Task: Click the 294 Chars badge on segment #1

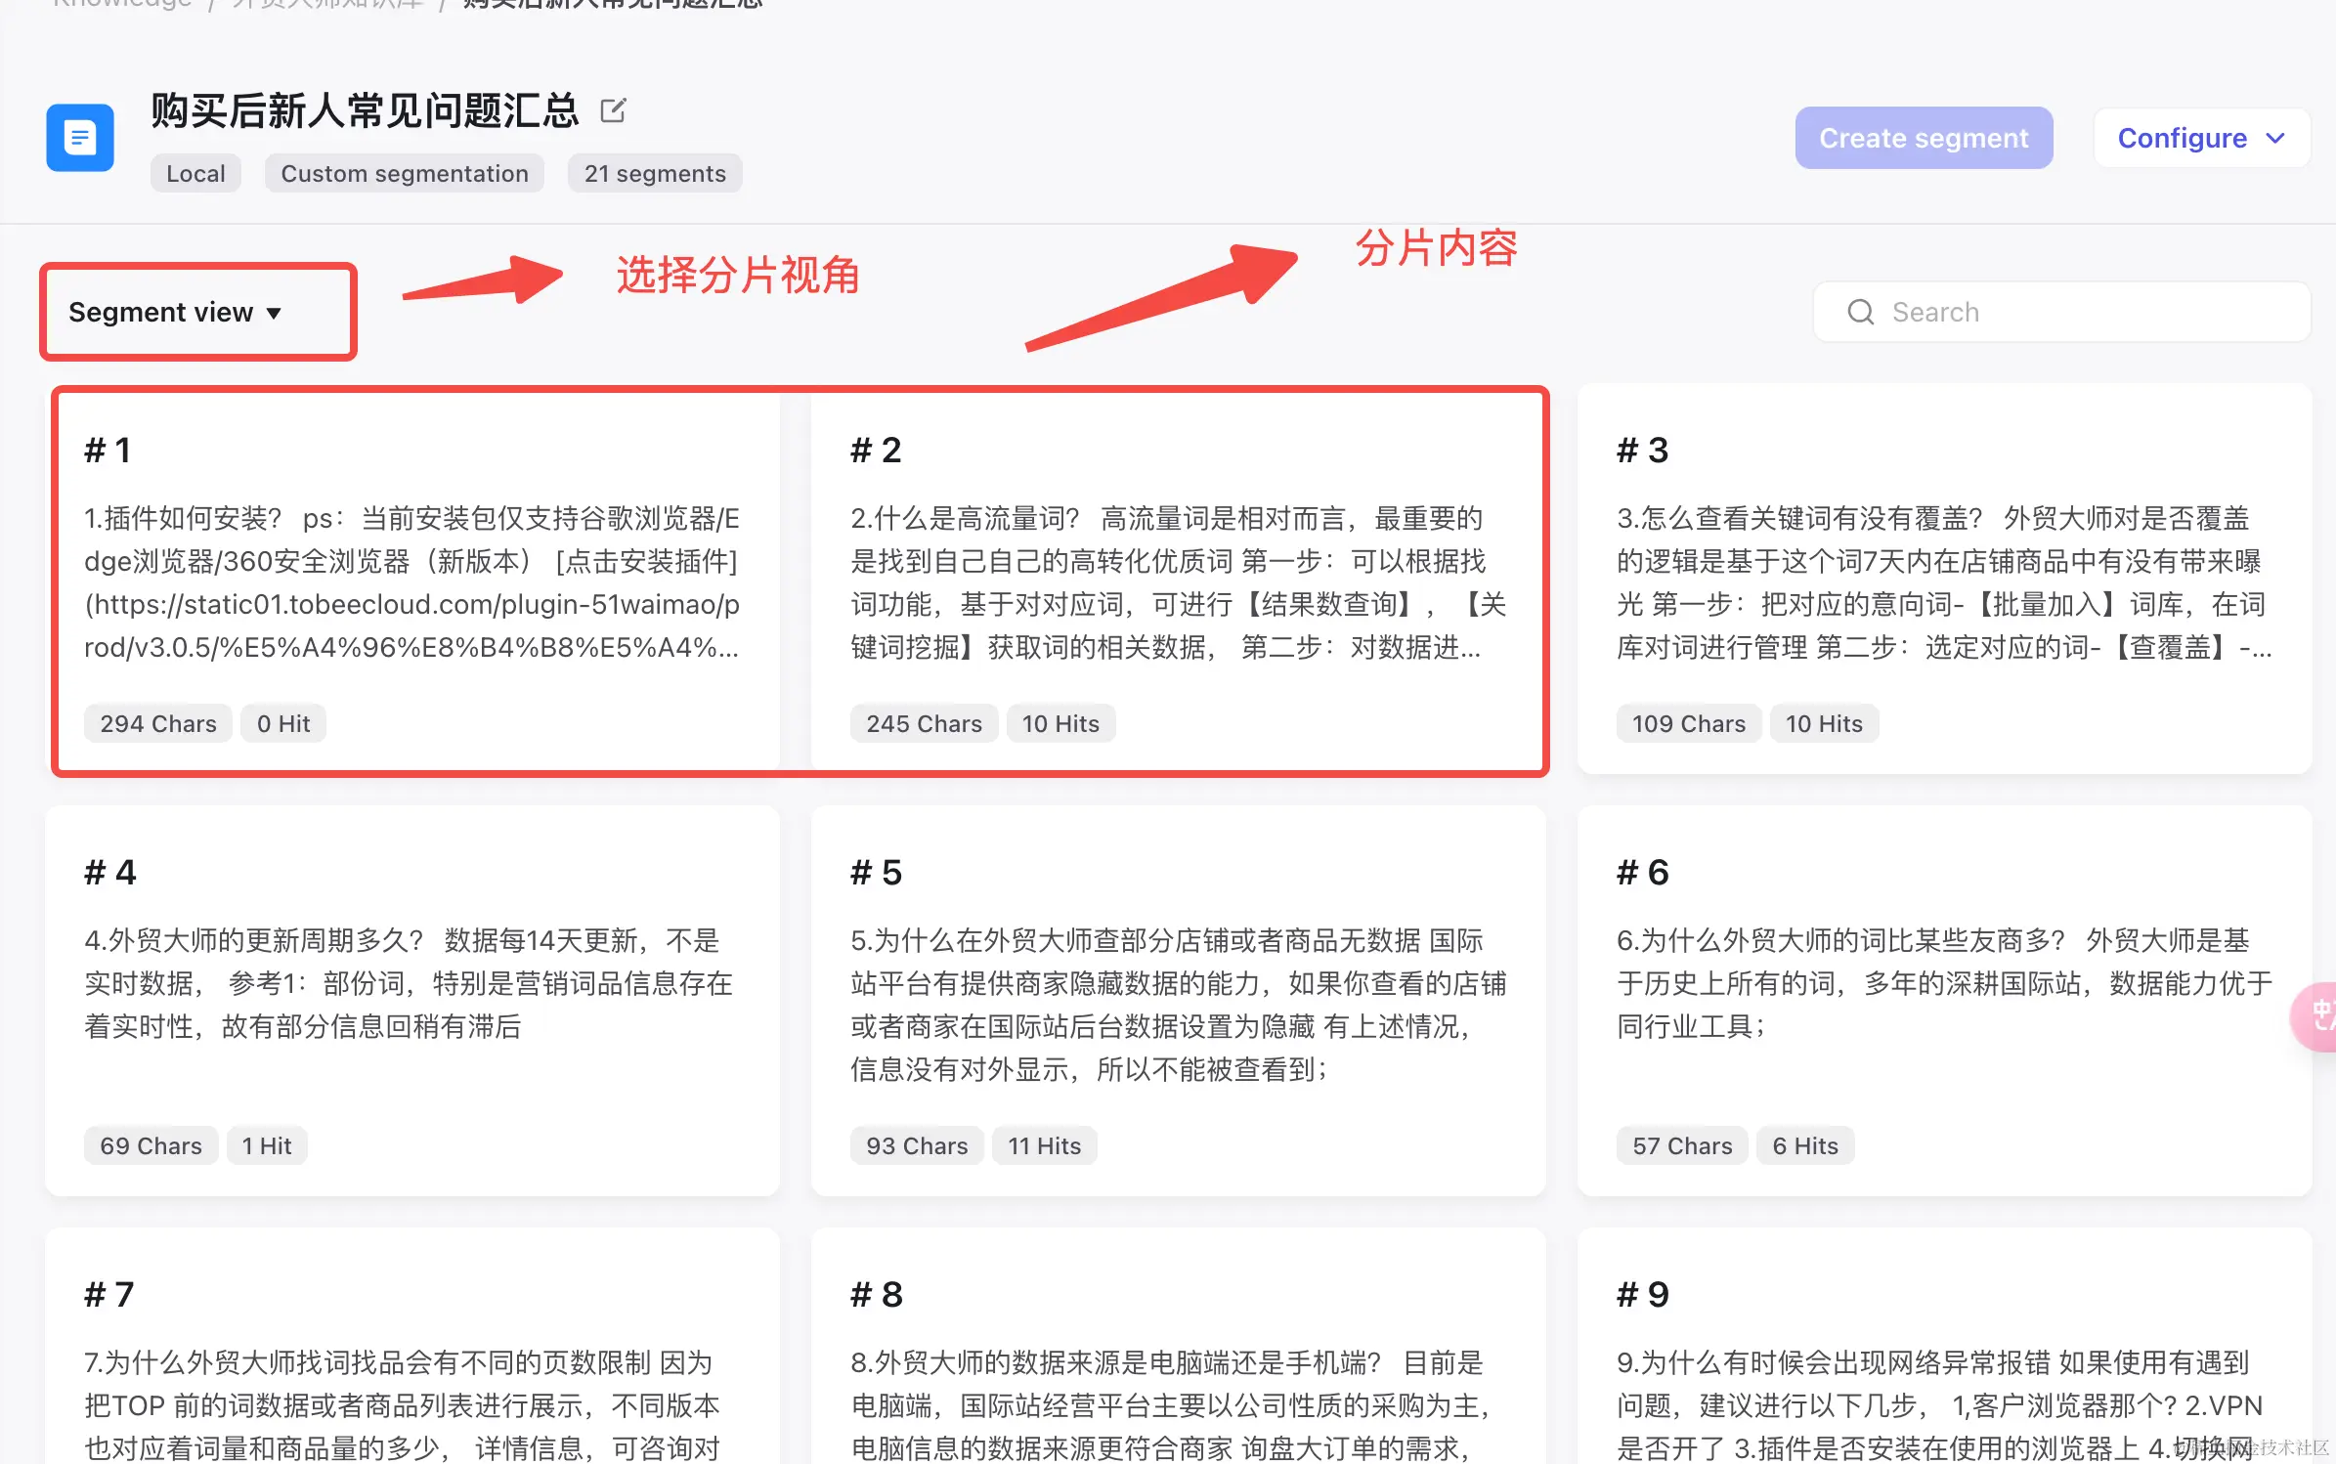Action: point(157,723)
